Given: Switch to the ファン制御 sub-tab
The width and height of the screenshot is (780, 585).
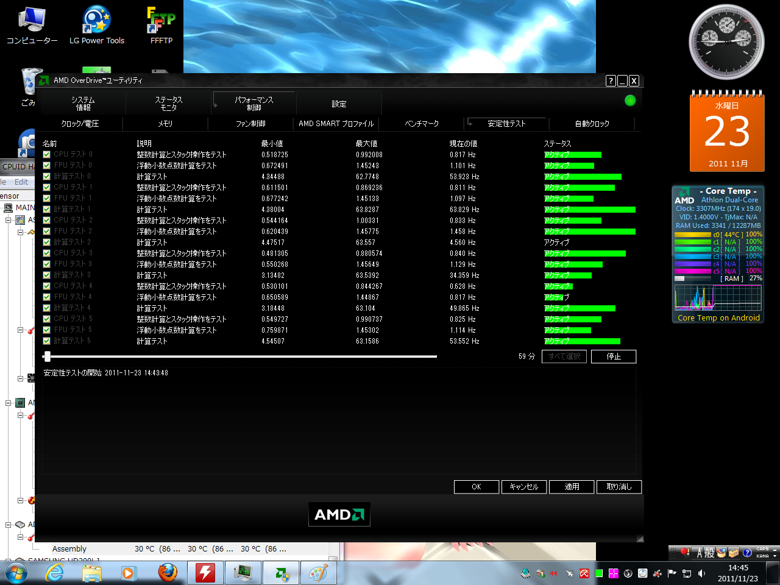Looking at the screenshot, I should [250, 124].
